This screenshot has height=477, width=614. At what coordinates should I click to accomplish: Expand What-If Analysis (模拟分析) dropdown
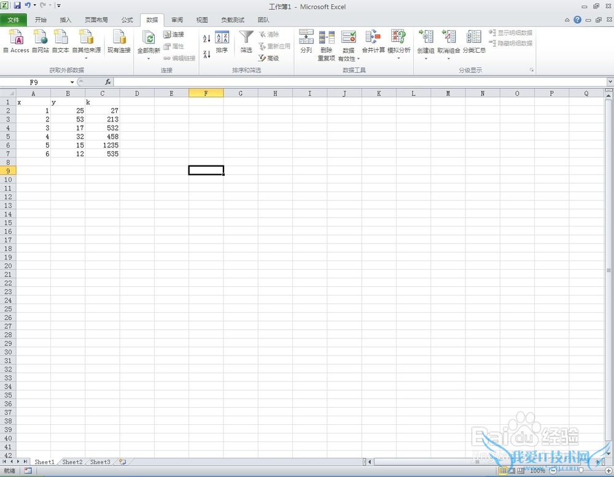click(398, 59)
